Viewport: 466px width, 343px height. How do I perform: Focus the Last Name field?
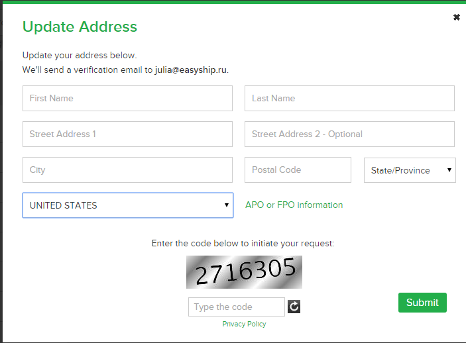(x=349, y=98)
